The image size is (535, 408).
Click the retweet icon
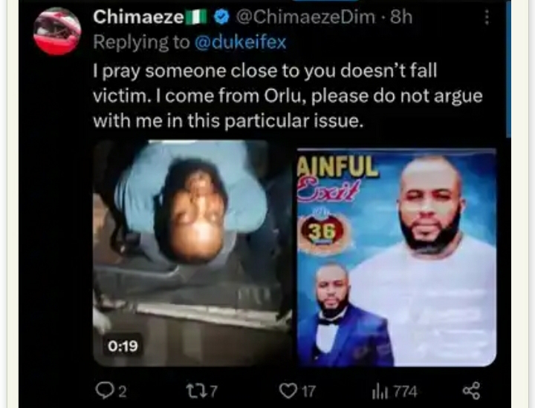coord(196,391)
